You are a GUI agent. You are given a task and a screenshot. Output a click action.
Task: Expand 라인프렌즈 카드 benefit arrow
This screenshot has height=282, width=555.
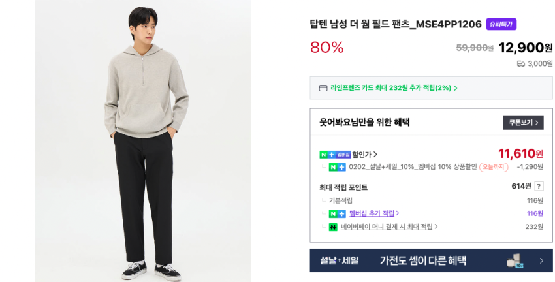coord(456,88)
